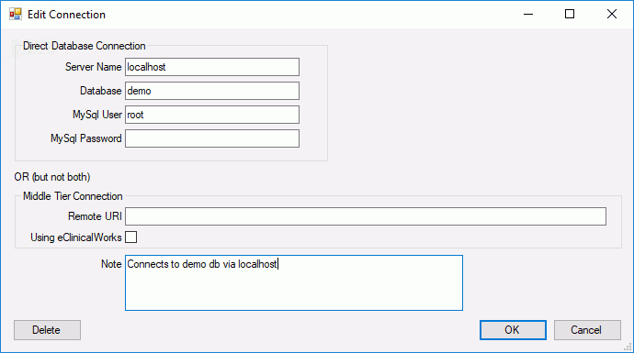Select the Database field showing demo
This screenshot has height=353, width=634.
point(212,91)
